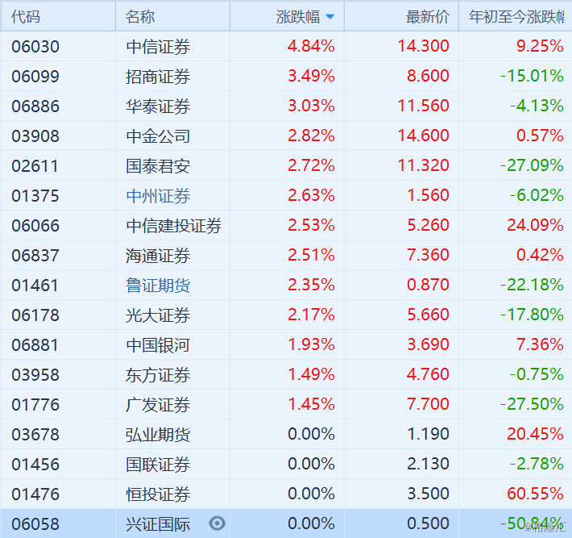Click 东方证券 in the name column
The width and height of the screenshot is (572, 538).
click(158, 375)
